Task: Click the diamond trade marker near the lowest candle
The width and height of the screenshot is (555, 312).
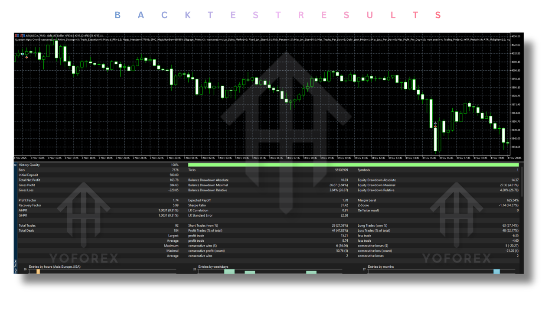Action: 435,127
